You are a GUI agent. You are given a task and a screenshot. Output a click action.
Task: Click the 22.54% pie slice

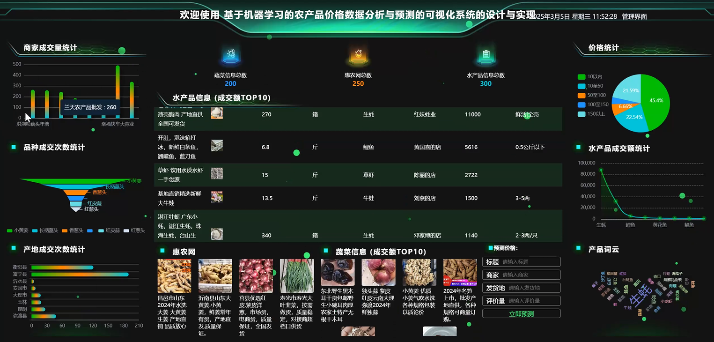[634, 118]
